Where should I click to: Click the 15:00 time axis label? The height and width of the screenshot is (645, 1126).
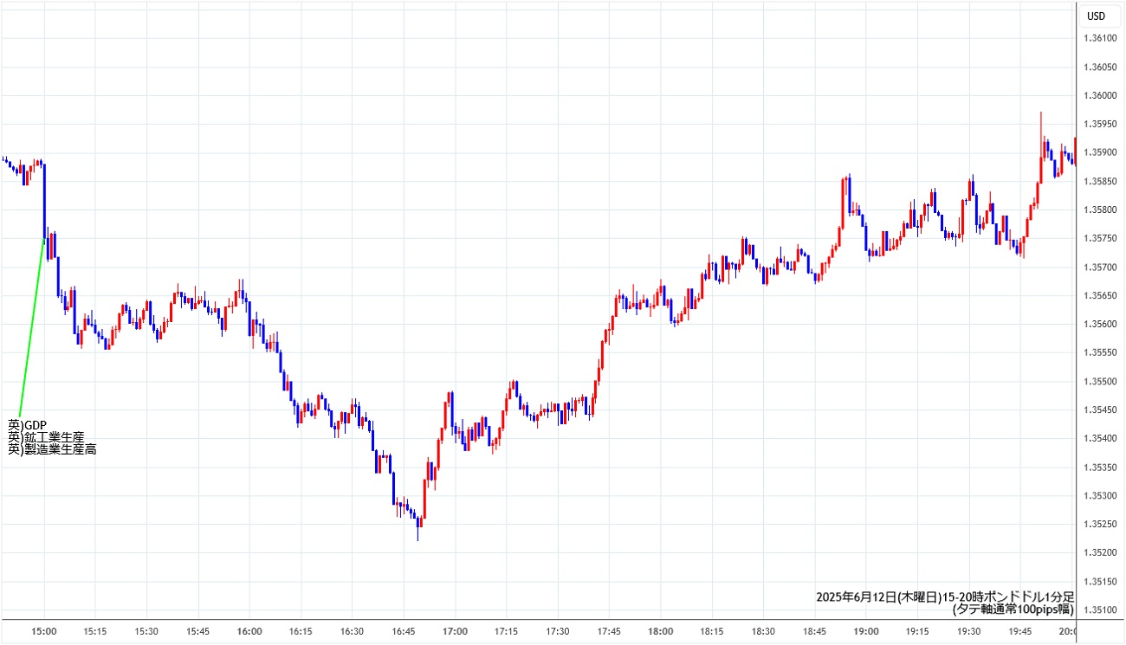pos(44,632)
